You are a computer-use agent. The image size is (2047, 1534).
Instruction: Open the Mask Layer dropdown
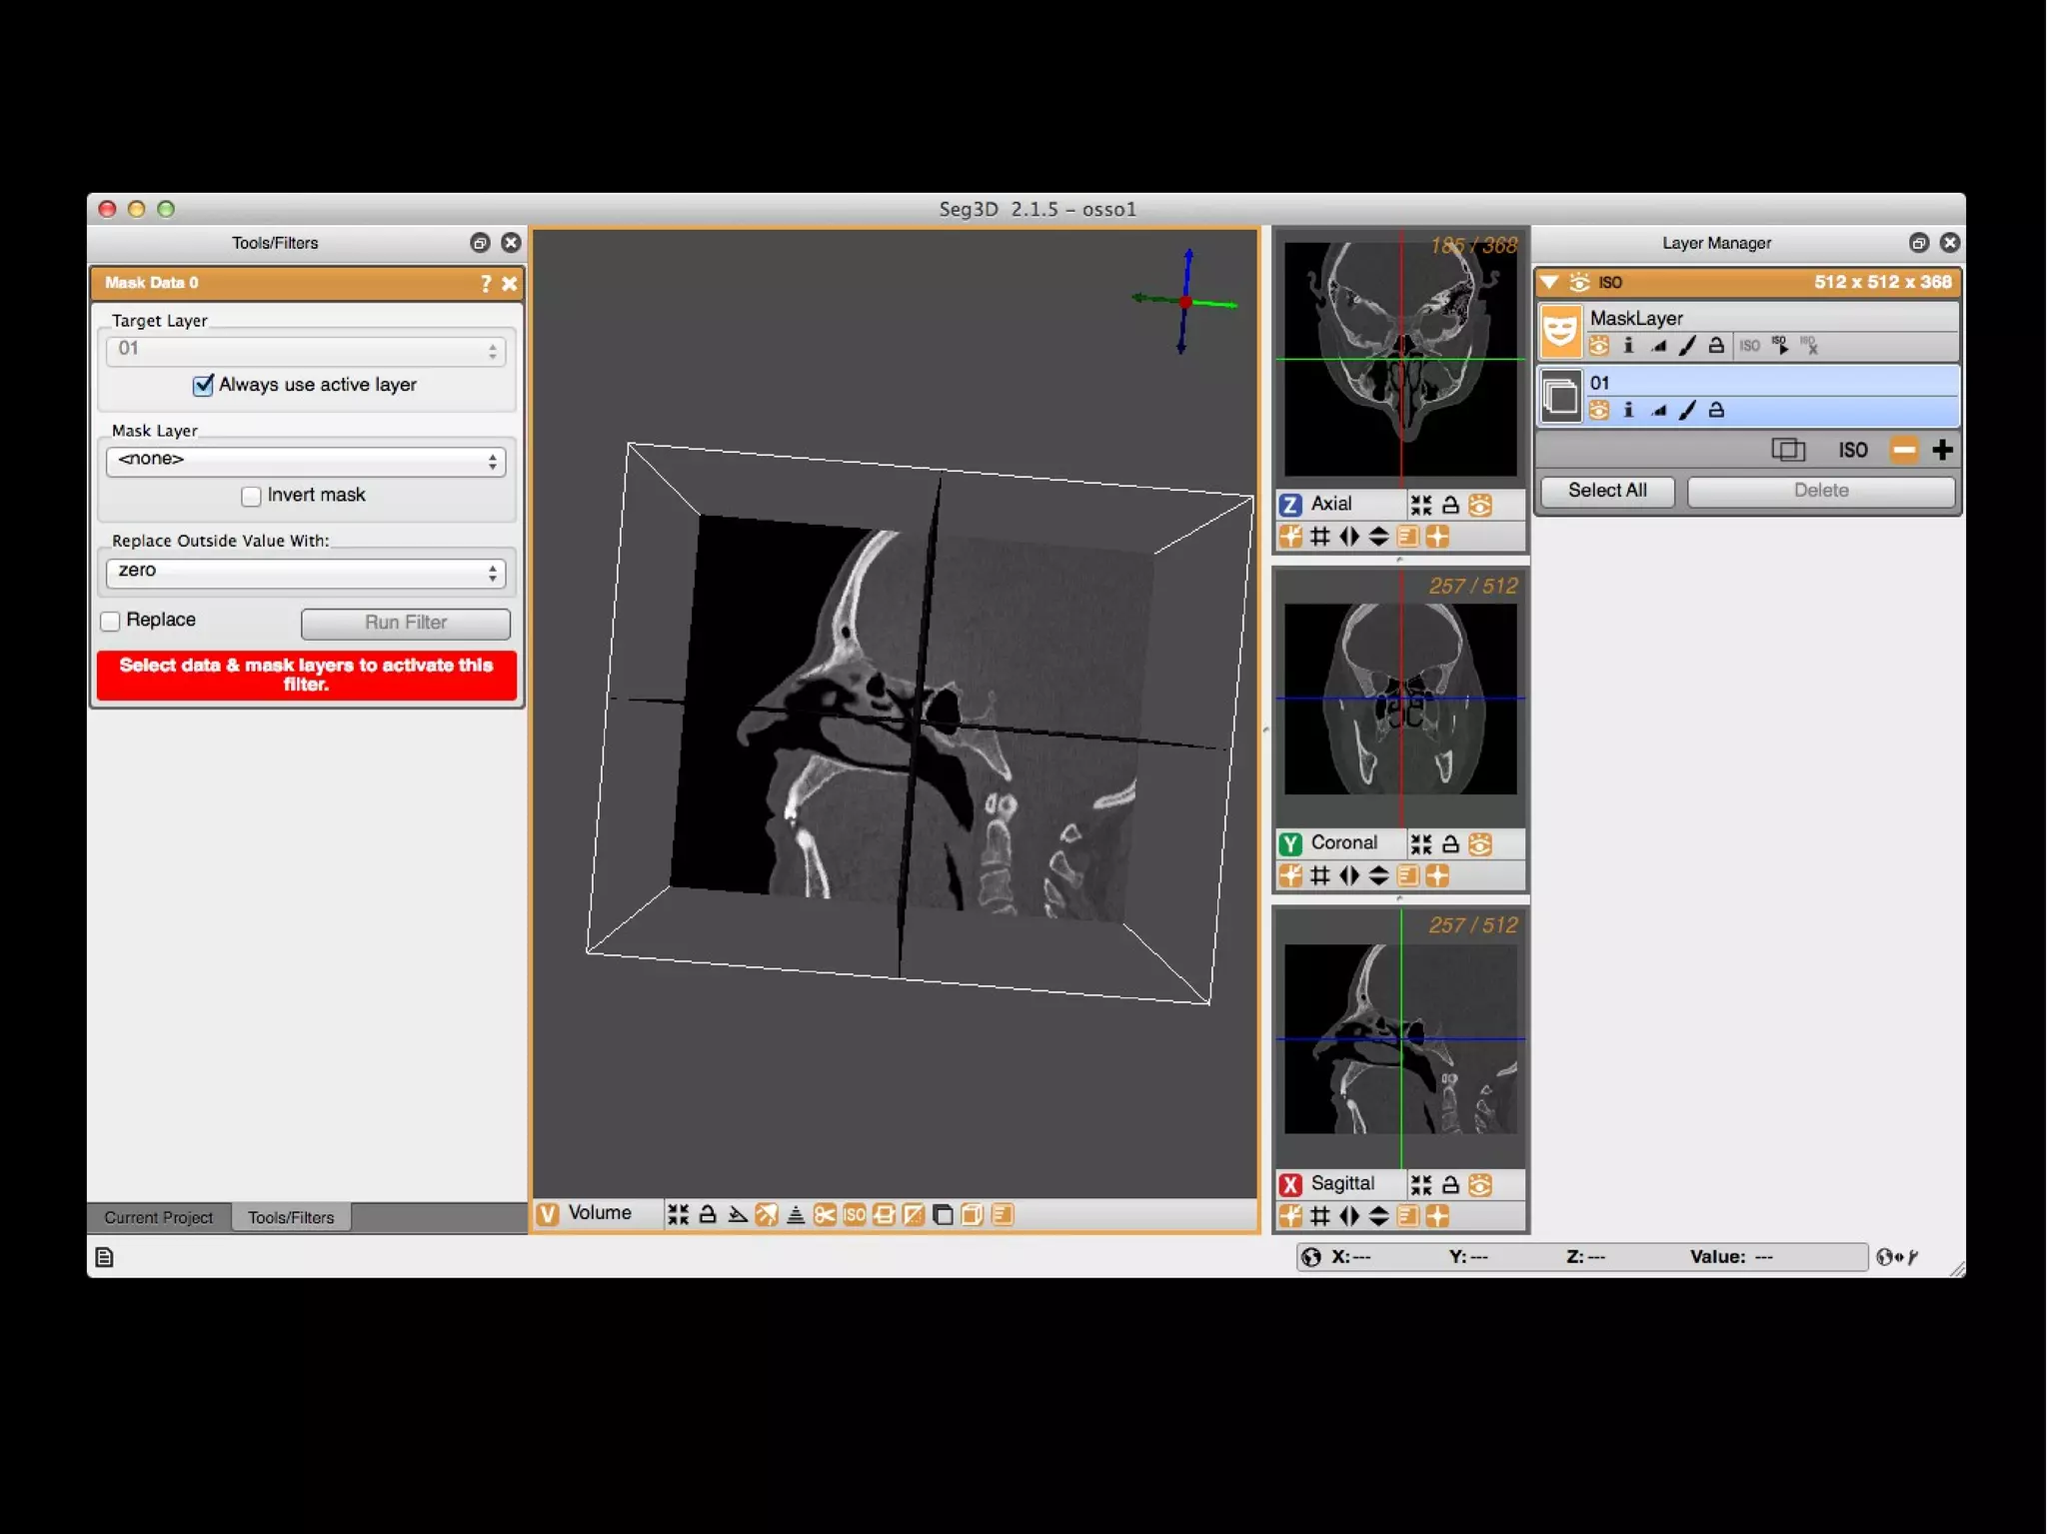305,460
